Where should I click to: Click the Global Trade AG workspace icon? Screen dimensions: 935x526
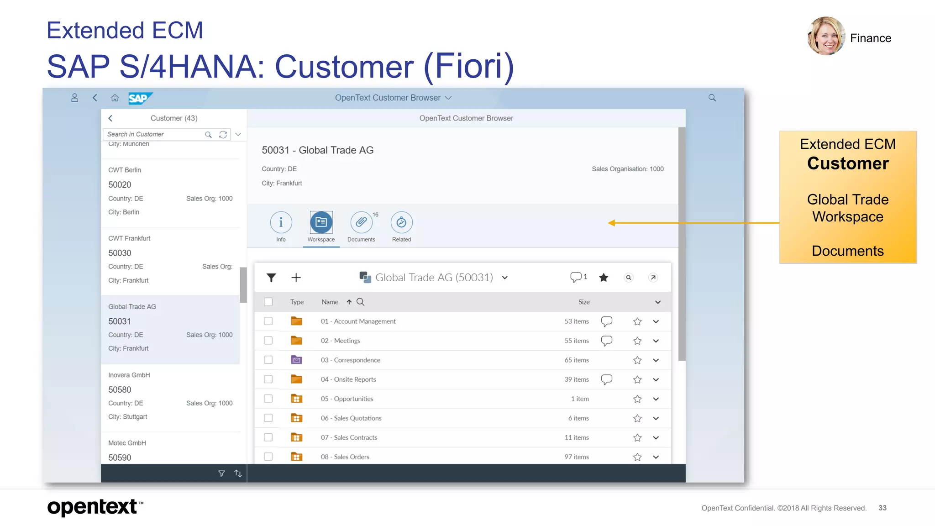click(365, 277)
